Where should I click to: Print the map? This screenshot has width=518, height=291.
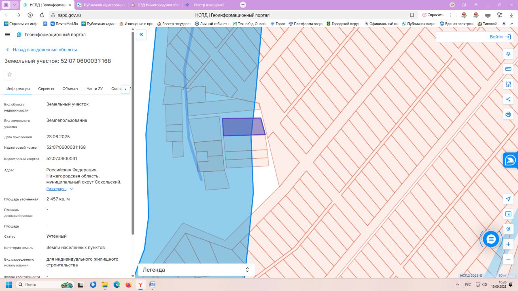(508, 114)
